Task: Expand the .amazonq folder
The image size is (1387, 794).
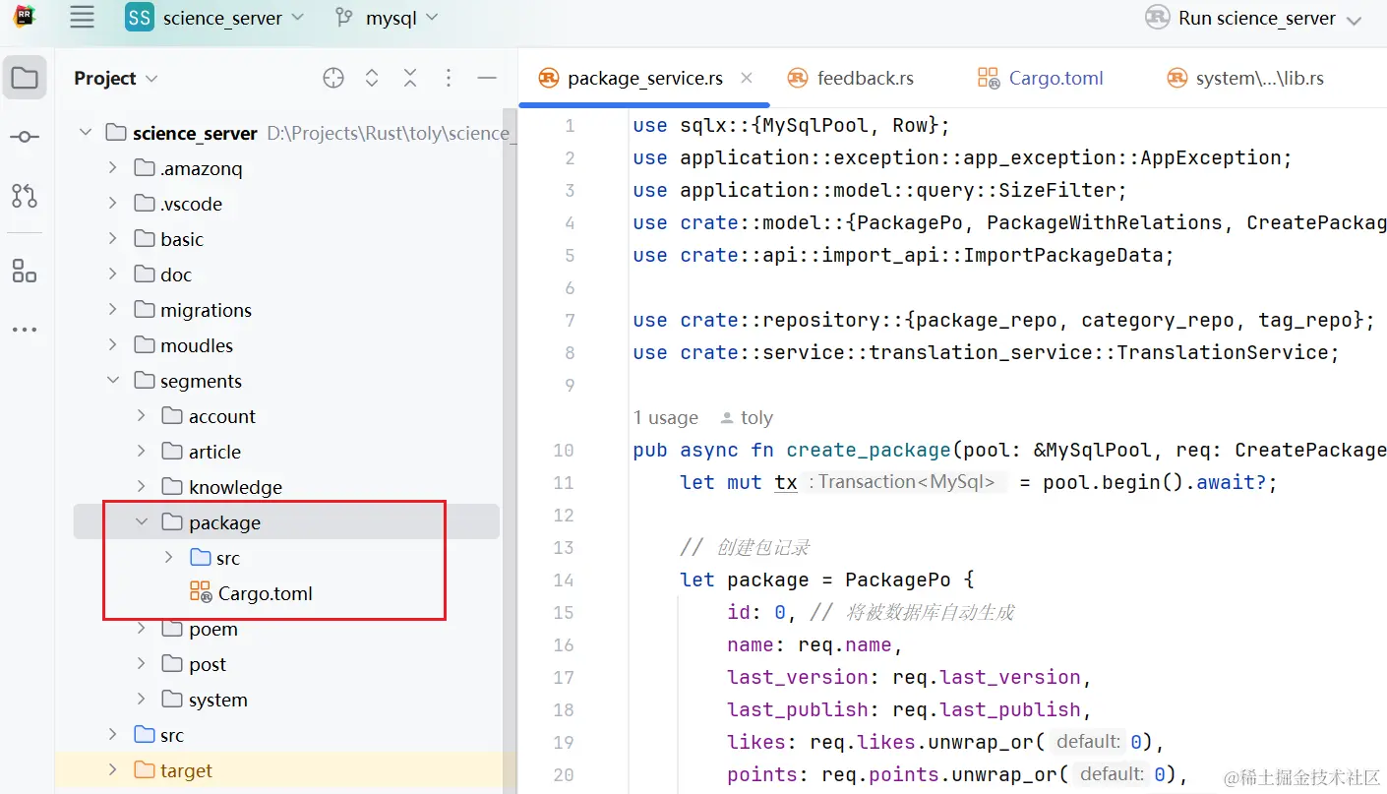Action: [x=113, y=168]
